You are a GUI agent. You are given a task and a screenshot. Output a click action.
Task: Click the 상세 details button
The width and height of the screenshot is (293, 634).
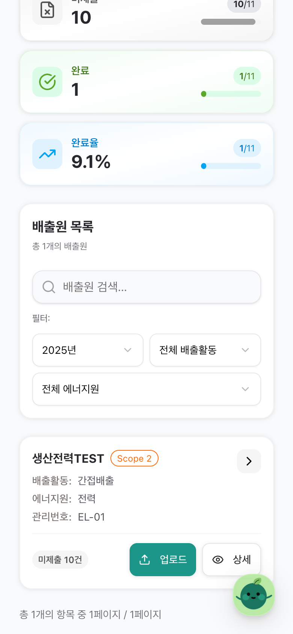point(231,560)
